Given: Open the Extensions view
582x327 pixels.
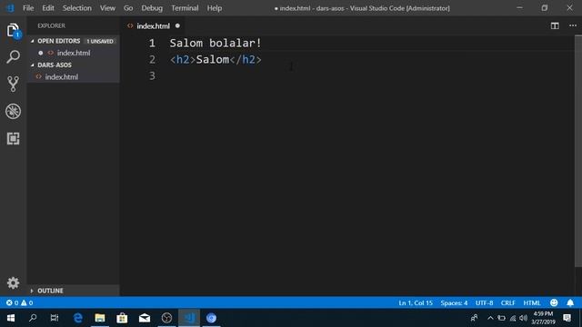Looking at the screenshot, I should click(13, 138).
